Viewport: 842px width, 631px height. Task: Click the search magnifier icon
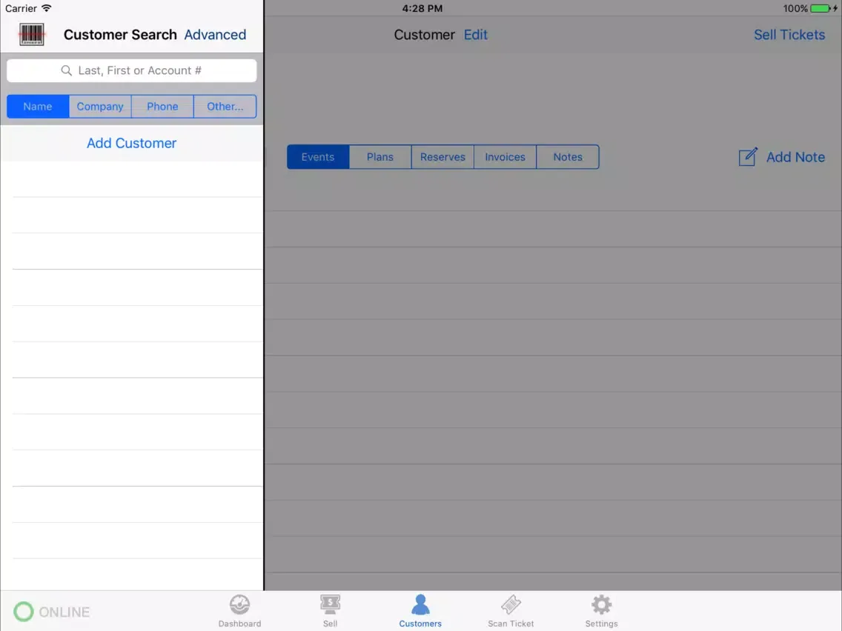point(66,70)
